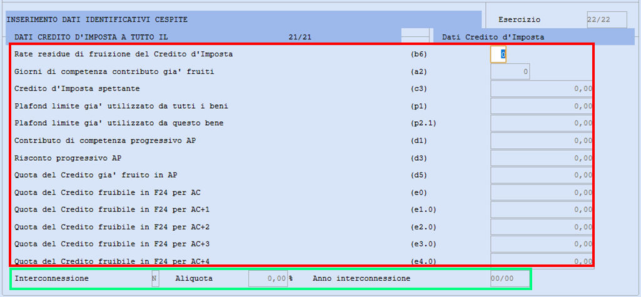Click the (p2.1) code text

(x=423, y=123)
